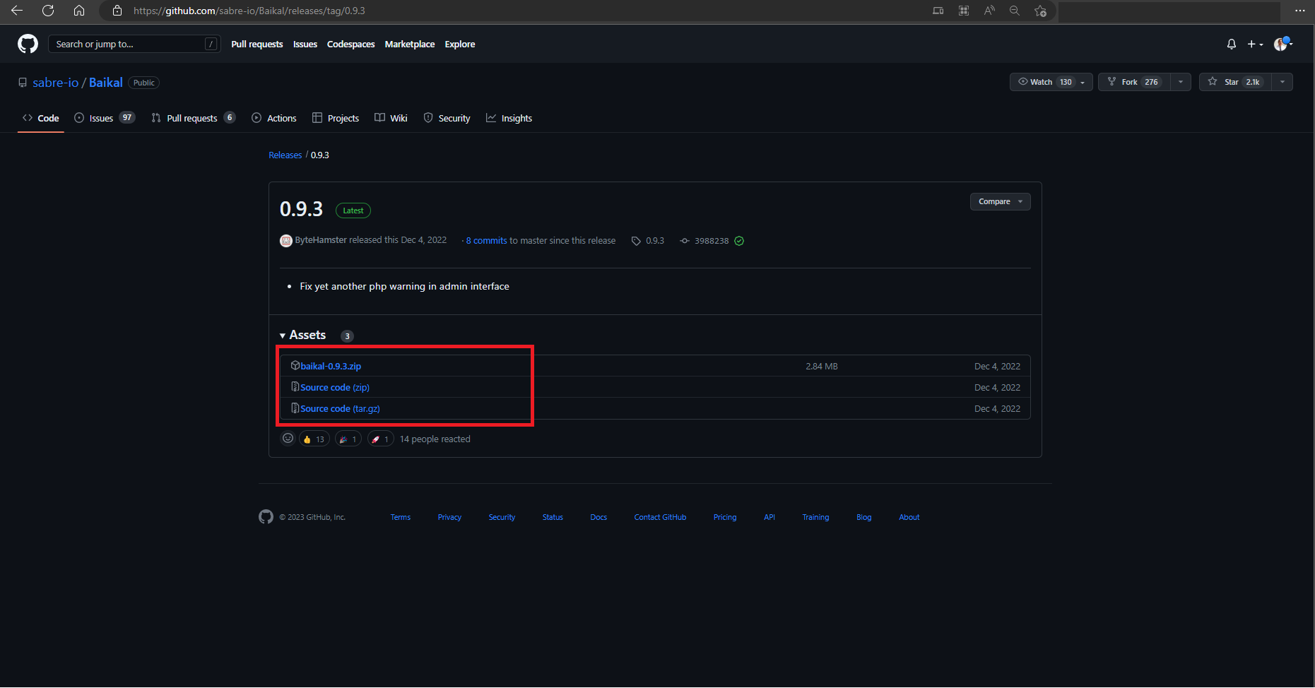Click the address bar URL field
1315x688 pixels.
[523, 11]
